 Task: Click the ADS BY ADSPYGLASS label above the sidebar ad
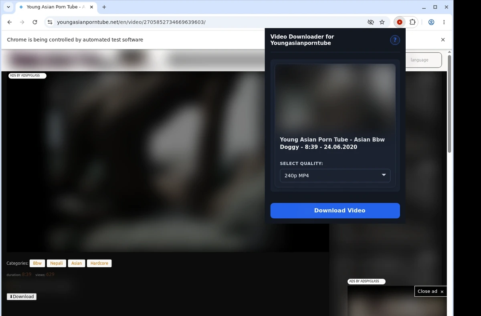[366, 281]
